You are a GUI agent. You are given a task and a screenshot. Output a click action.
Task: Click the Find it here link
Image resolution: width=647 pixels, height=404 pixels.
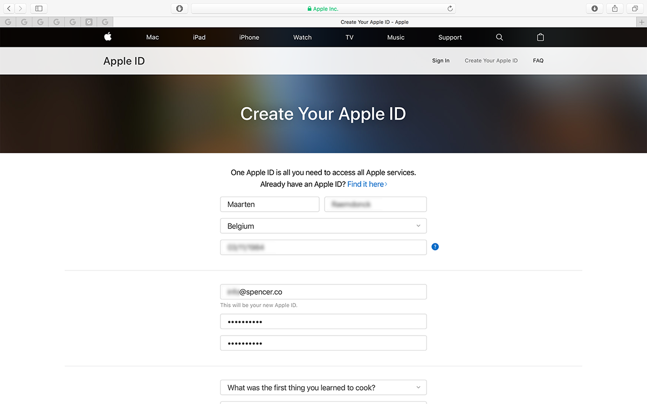pos(365,184)
